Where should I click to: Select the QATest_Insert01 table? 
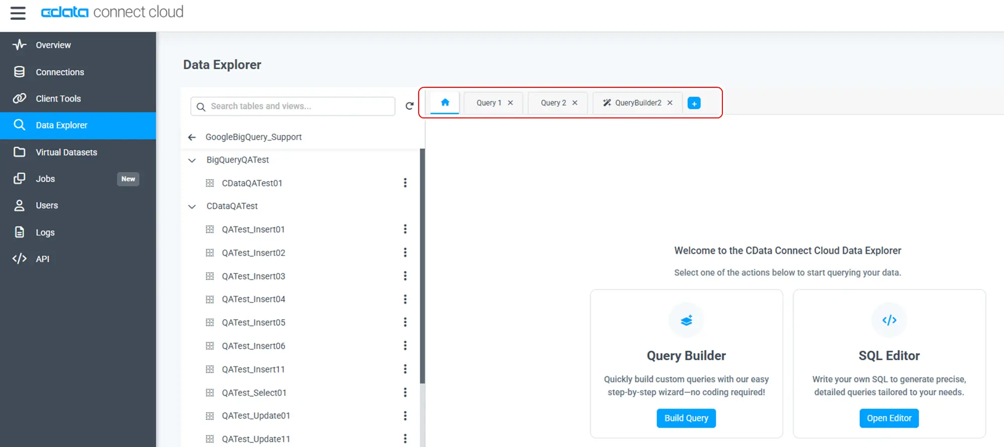(x=253, y=229)
